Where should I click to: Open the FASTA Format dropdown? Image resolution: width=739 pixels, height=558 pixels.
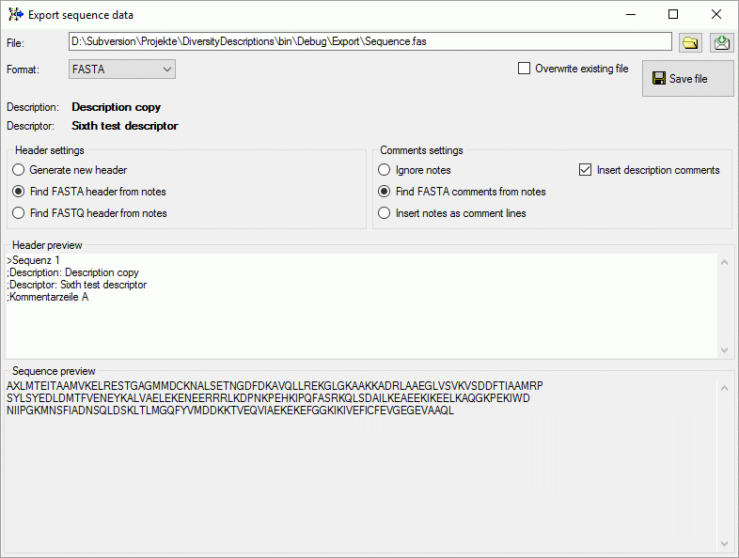(122, 70)
